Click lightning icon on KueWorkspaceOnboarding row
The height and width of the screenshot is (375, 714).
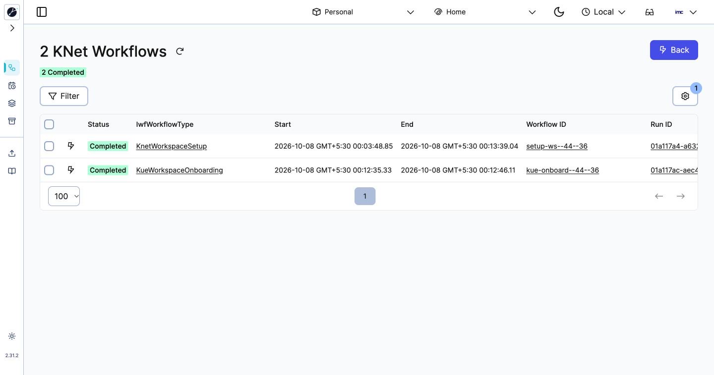coord(71,170)
